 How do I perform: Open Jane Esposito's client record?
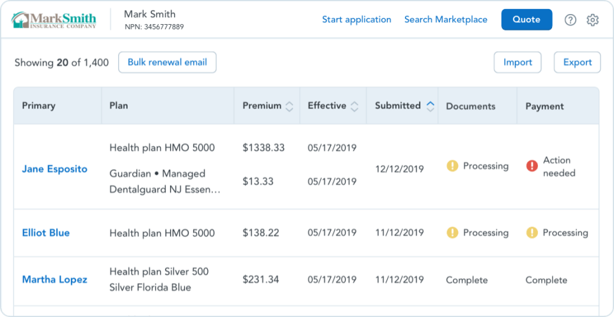pos(54,169)
